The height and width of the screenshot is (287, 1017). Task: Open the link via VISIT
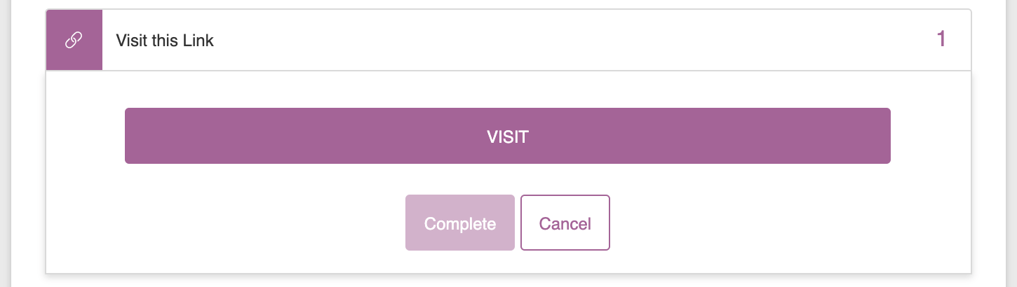(x=508, y=136)
